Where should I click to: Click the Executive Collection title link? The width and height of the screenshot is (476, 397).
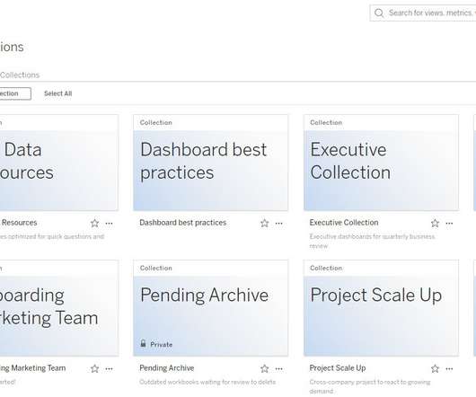(x=344, y=223)
